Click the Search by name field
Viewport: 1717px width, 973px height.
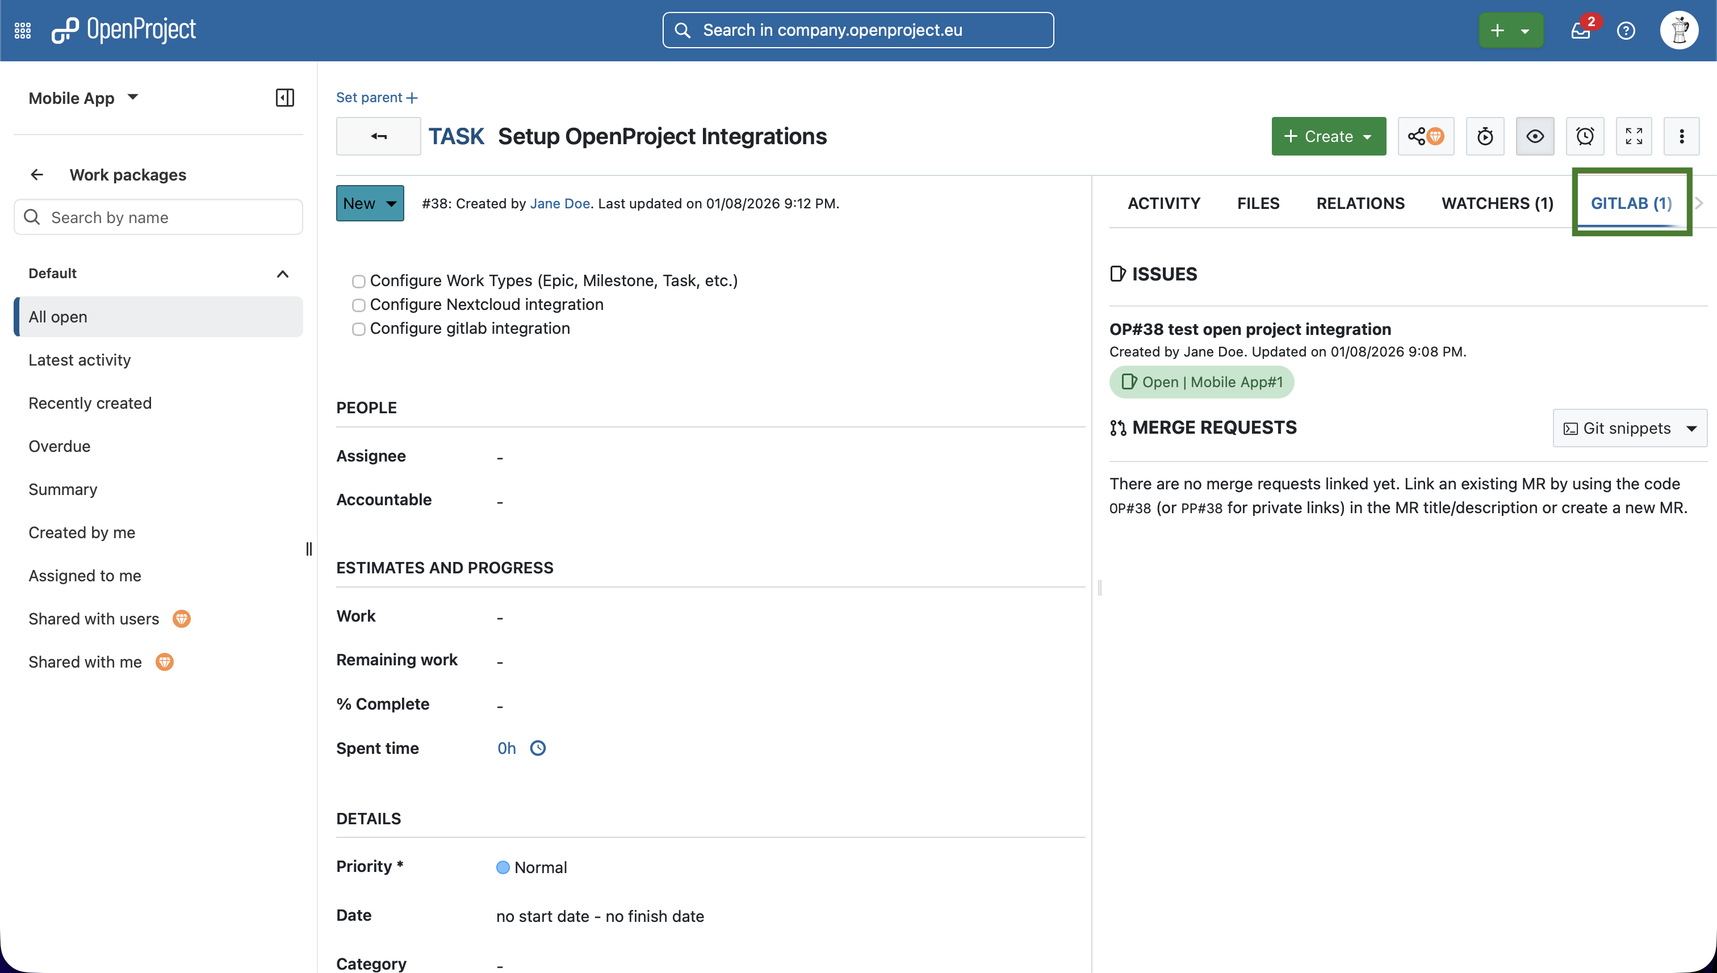pyautogui.click(x=158, y=217)
